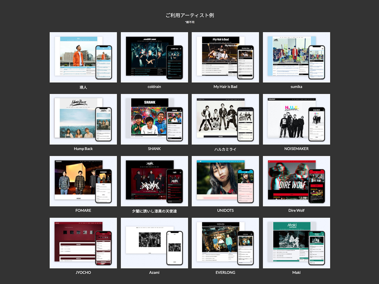Click the SHANK artist name label
This screenshot has height=284, width=379.
tap(154, 149)
